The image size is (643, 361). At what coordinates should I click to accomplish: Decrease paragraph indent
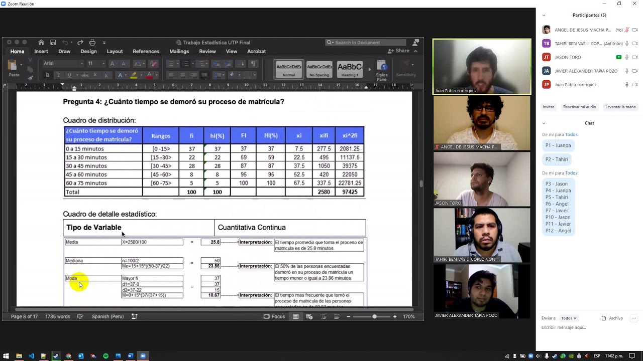217,64
